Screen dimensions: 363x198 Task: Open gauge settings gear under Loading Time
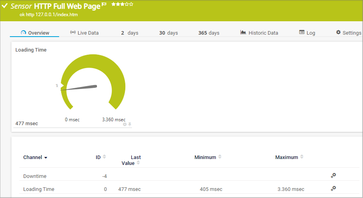click(x=125, y=124)
